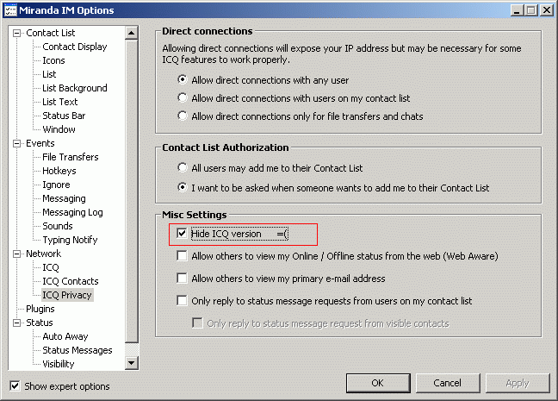Open Plugins settings
Viewport: 558px width, 401px height.
(40, 309)
